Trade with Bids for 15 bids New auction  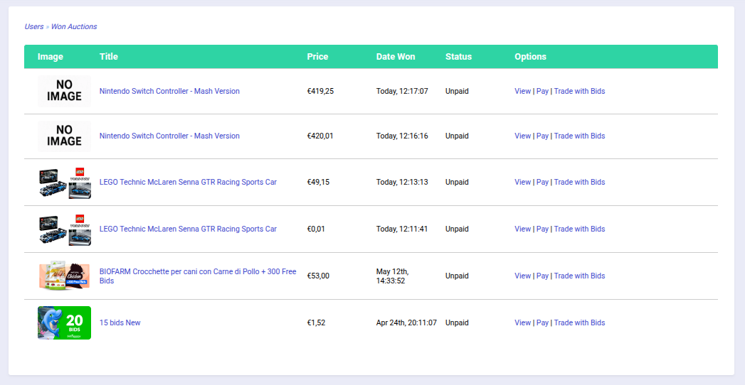579,323
